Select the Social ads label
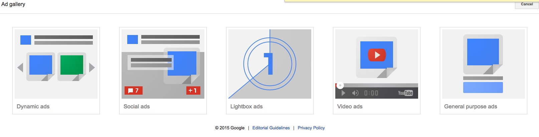539x137 pixels. 137,107
